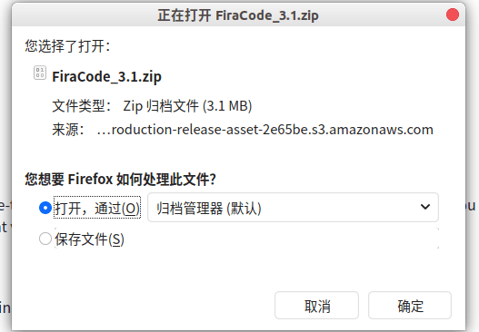Click the zip file icon beside FiraCode_3.1.zip
This screenshot has height=332, width=479.
coord(40,73)
